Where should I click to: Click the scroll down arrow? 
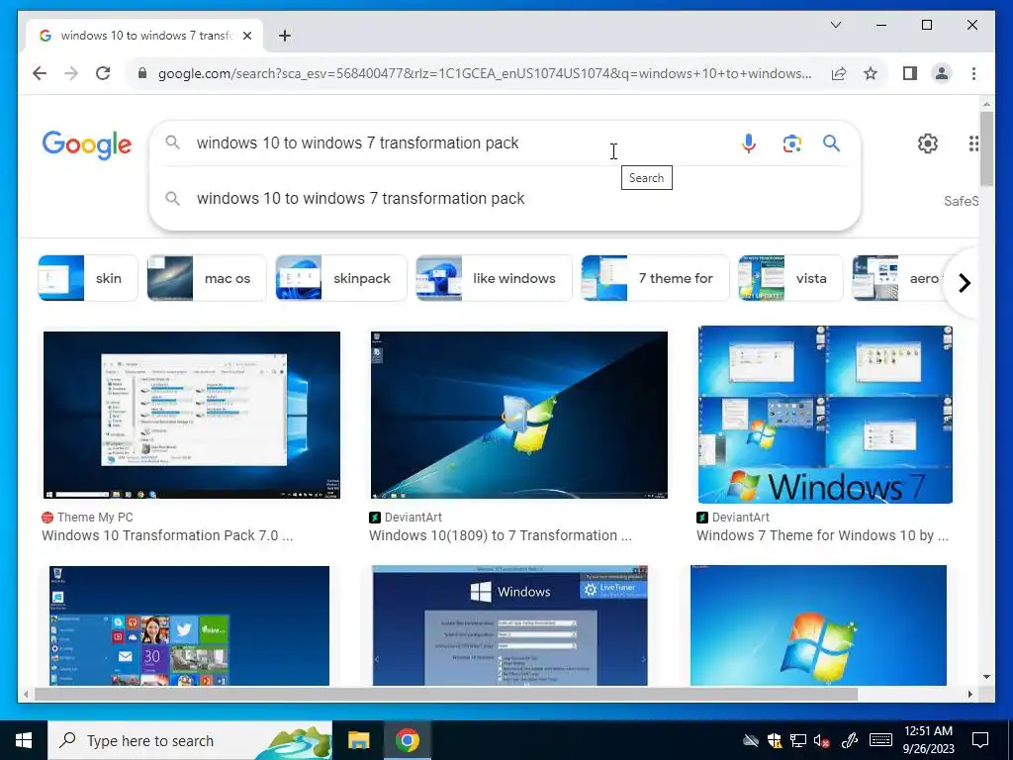(x=986, y=677)
